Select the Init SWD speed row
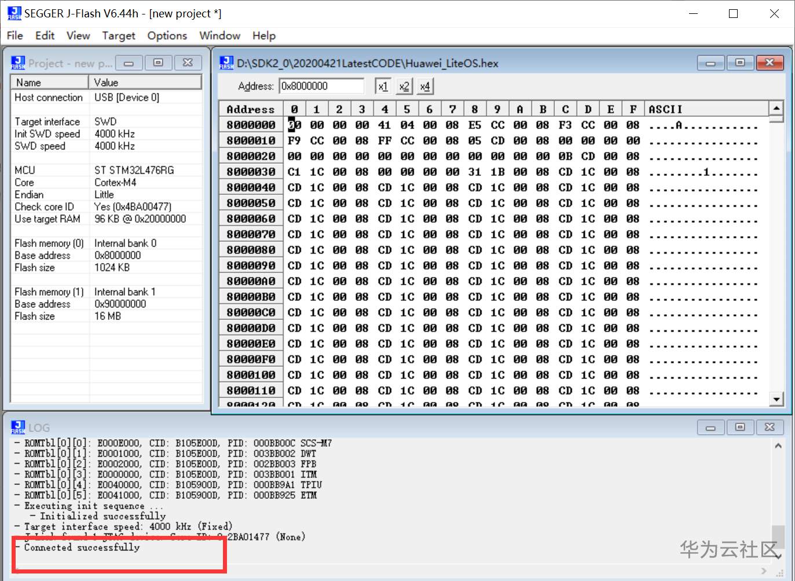This screenshot has width=795, height=581. 107,134
